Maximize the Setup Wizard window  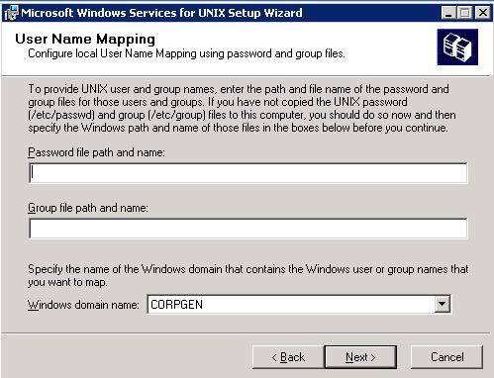pos(465,13)
